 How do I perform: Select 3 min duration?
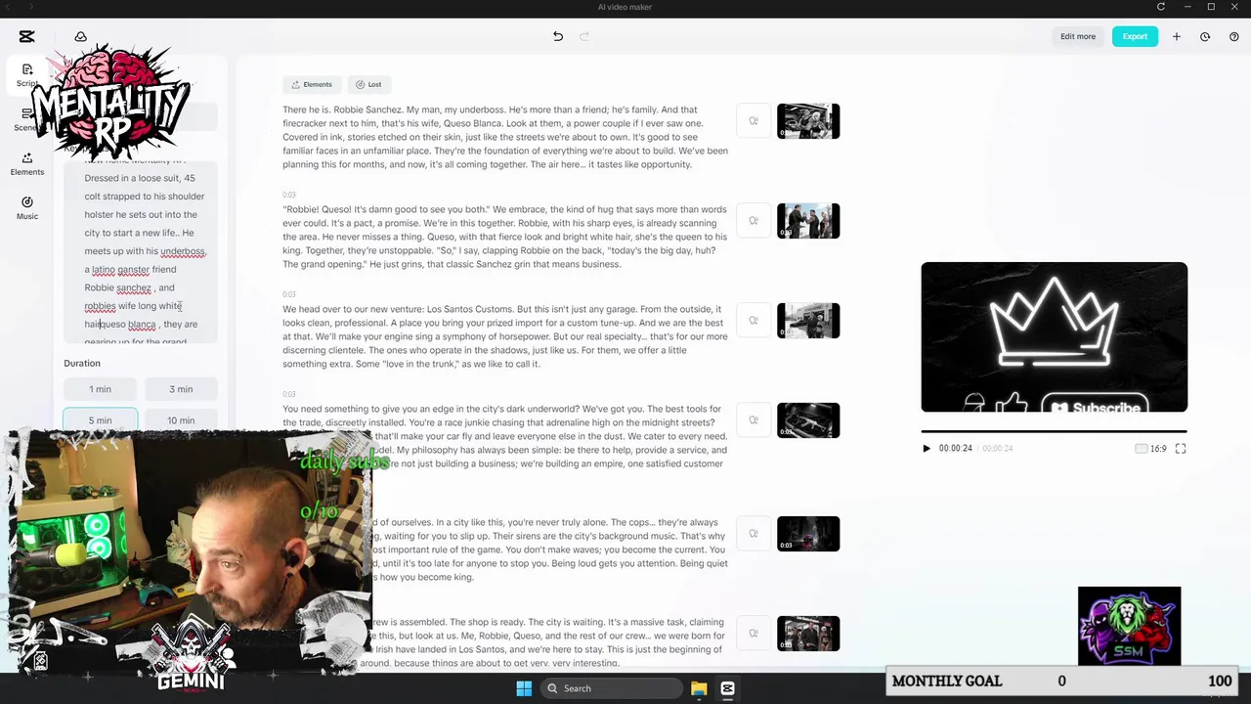[x=181, y=389]
